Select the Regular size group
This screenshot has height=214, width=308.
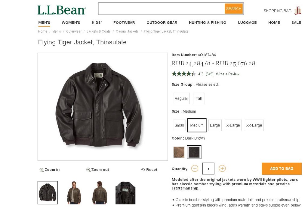click(181, 98)
